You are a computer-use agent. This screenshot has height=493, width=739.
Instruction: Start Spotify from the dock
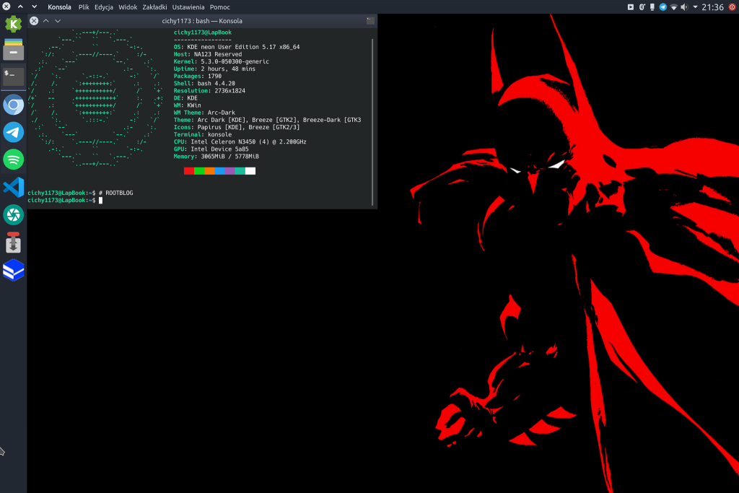(13, 160)
